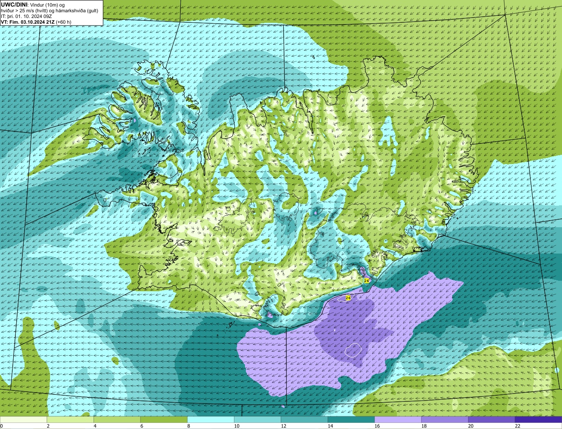Viewport: 562px width, 429px height.
Task: Select the darkest indigo legend swatch above 22
Action: (x=538, y=419)
